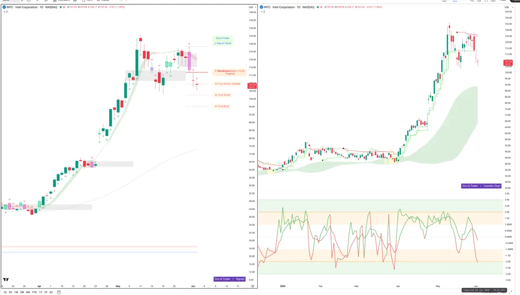The height and width of the screenshot is (295, 520).
Task: Click the 'Ocs Ai Trader | Signals' badge
Action: click(230, 279)
